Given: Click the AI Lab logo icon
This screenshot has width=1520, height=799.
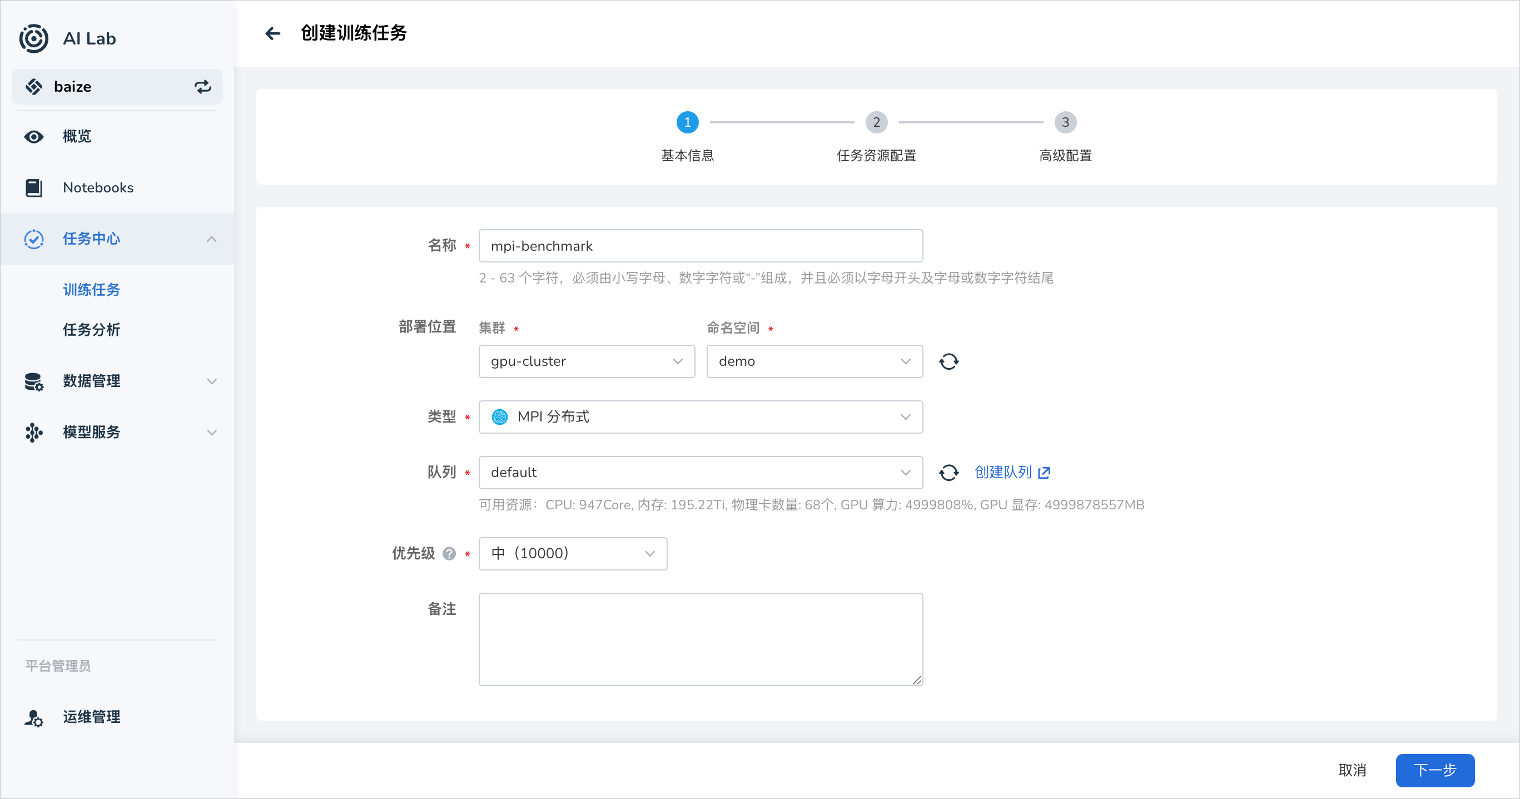Looking at the screenshot, I should coord(33,39).
